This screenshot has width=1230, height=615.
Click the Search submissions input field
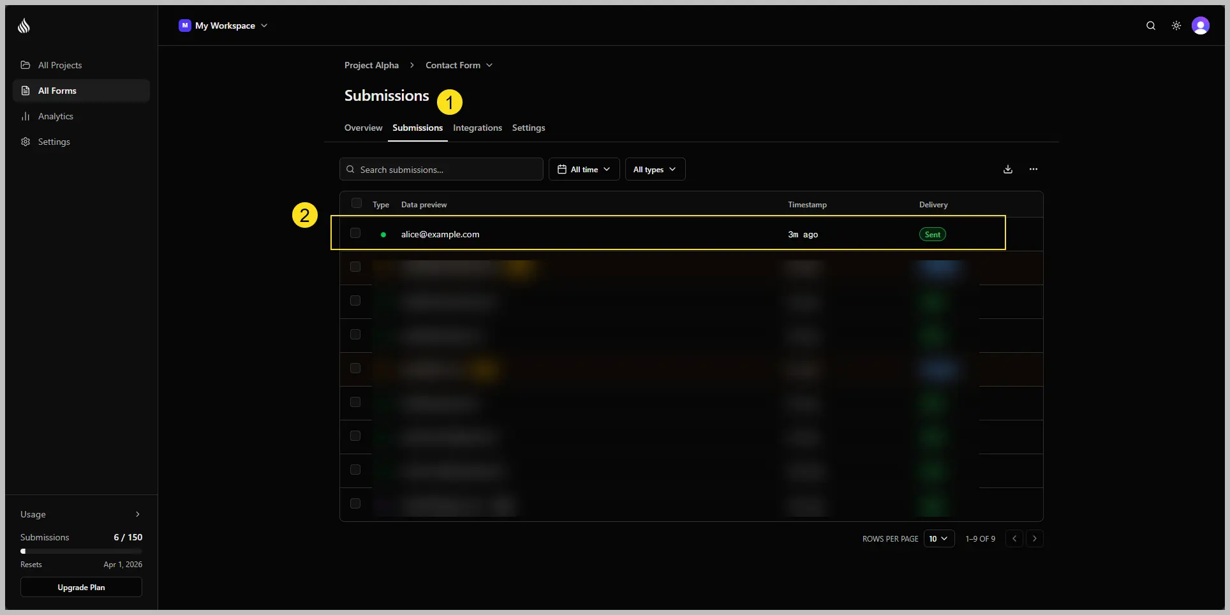click(441, 169)
